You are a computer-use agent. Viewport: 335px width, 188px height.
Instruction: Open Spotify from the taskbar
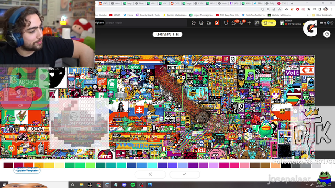(132, 185)
